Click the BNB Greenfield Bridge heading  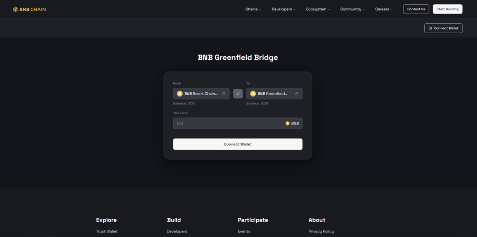pyautogui.click(x=238, y=57)
